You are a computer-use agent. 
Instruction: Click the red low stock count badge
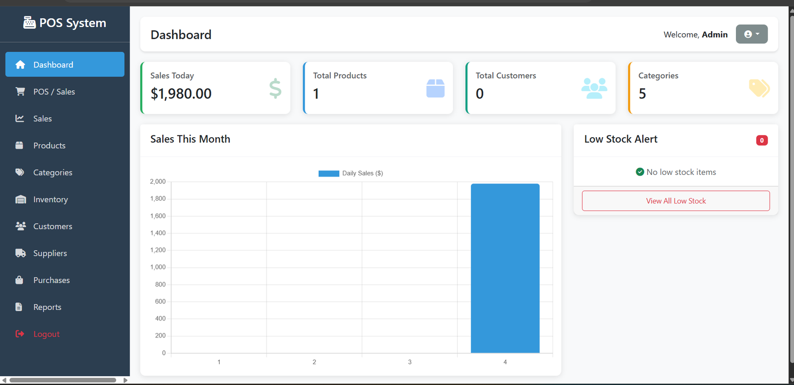point(762,140)
